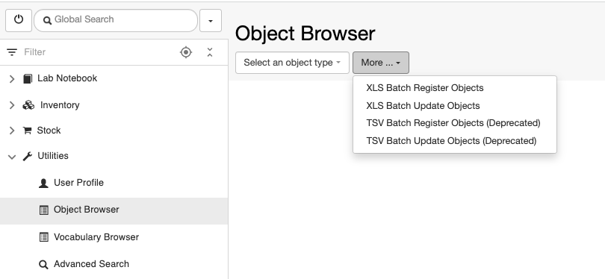The width and height of the screenshot is (605, 279).
Task: Expand the Stock tree node
Action: [x=12, y=131]
